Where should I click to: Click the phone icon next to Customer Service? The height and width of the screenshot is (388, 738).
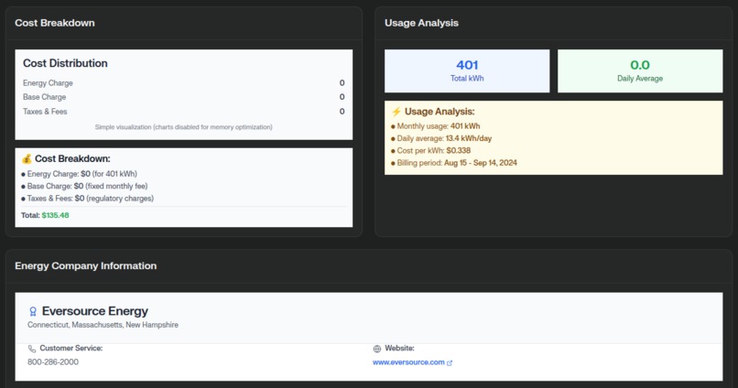pos(31,349)
